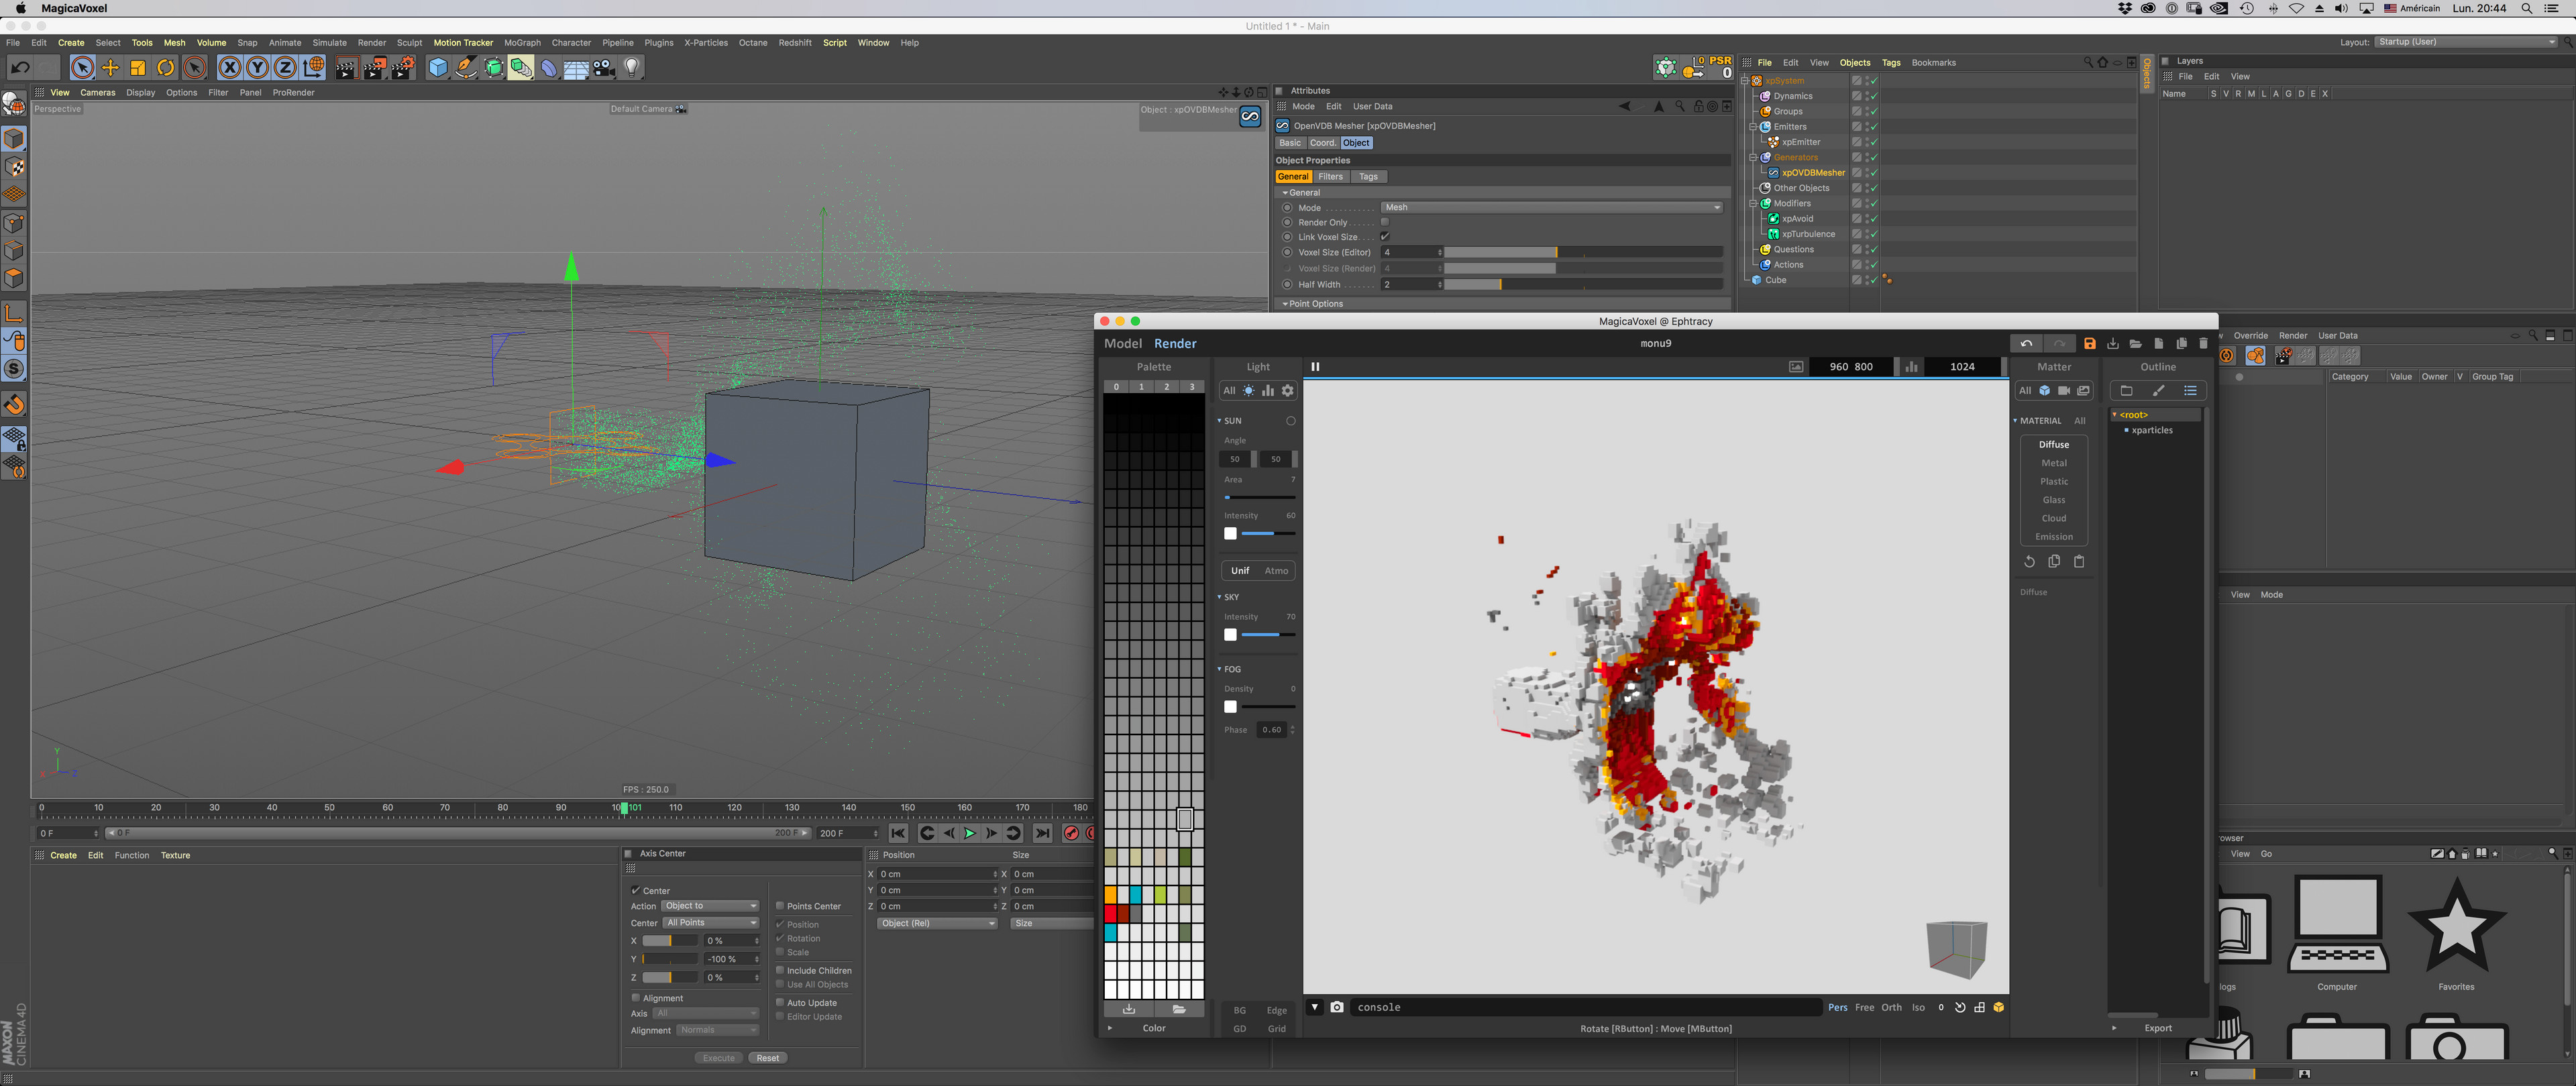Enable Include Children checkbox
The height and width of the screenshot is (1086, 2576).
coord(780,970)
